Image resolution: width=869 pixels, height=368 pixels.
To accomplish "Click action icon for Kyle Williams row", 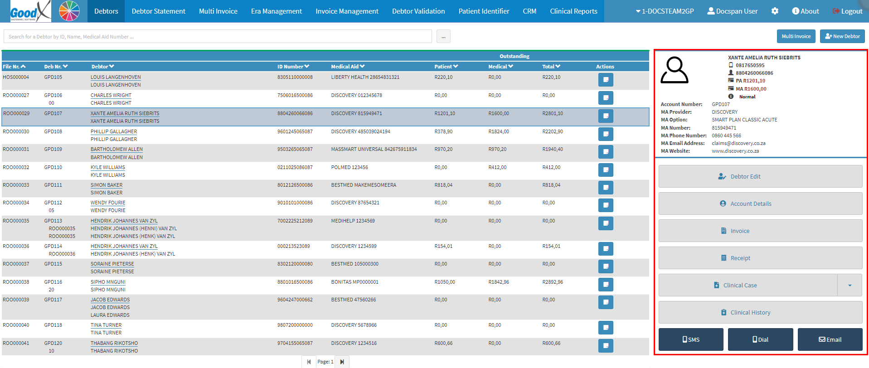I will [x=606, y=170].
